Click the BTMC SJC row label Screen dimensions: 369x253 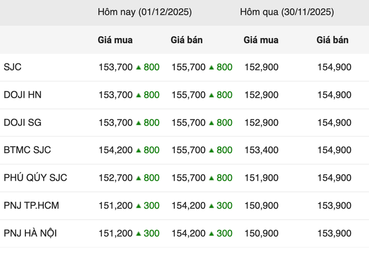coord(27,151)
